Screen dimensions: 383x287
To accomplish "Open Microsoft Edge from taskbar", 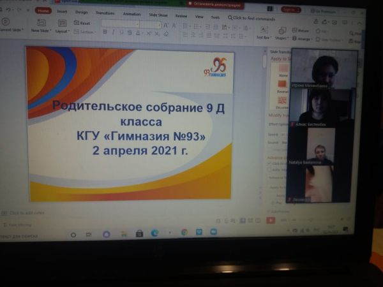I will point(154,233).
